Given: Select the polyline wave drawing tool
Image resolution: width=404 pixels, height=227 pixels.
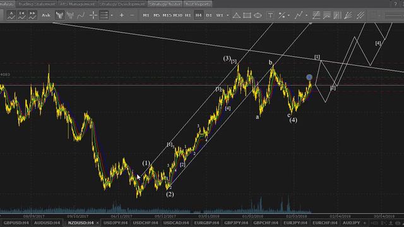Looking at the screenshot, I should (299, 15).
